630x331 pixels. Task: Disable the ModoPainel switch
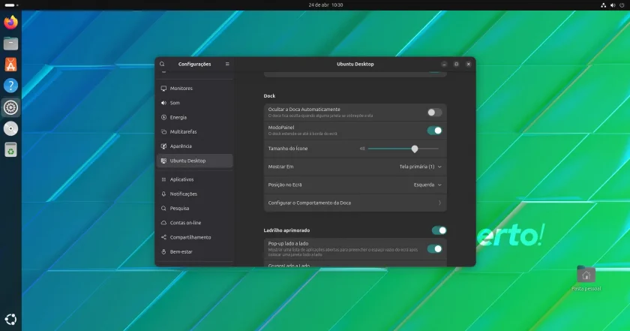tap(434, 131)
